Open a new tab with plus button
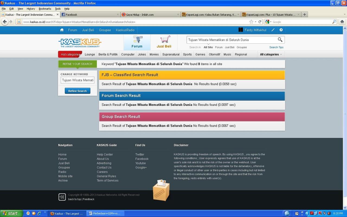Image resolution: width=347 pixels, height=217 pixels. pos(304,14)
